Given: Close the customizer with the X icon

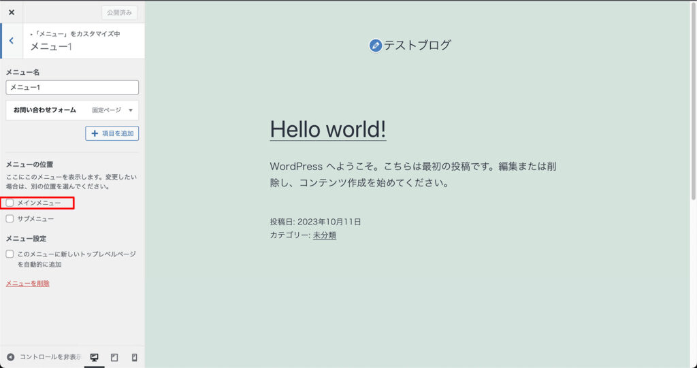Looking at the screenshot, I should pos(12,12).
